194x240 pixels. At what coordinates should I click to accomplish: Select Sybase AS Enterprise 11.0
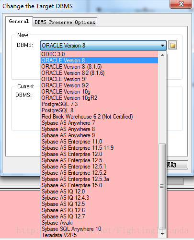coord(99,142)
